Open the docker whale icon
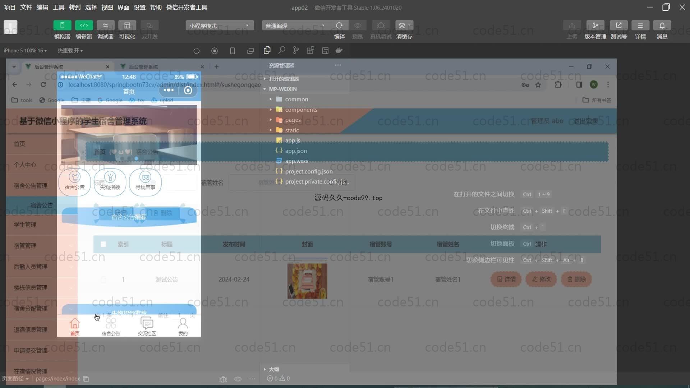Image resolution: width=690 pixels, height=388 pixels. pyautogui.click(x=339, y=50)
